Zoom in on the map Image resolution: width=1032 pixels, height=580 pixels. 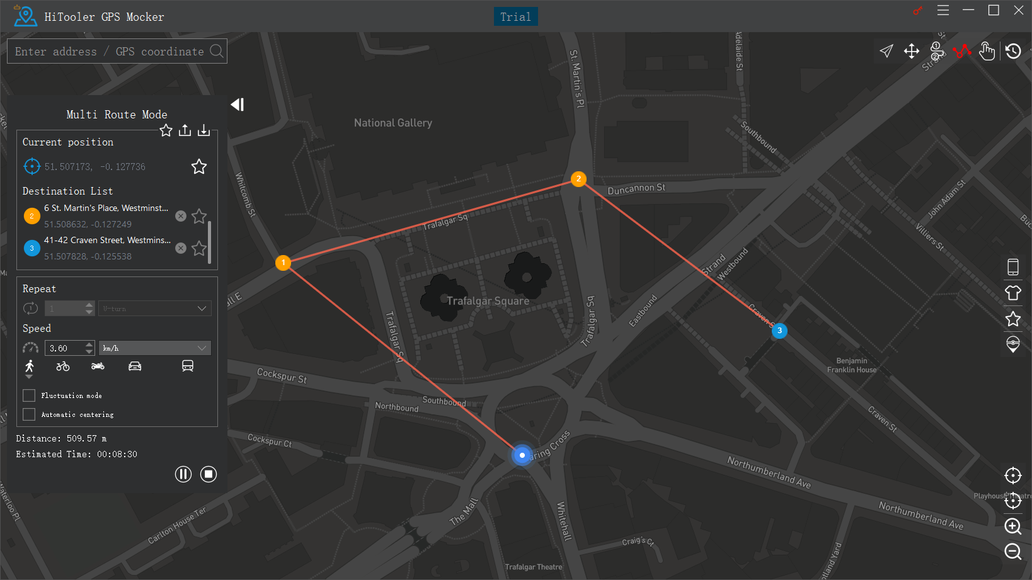(x=1013, y=526)
